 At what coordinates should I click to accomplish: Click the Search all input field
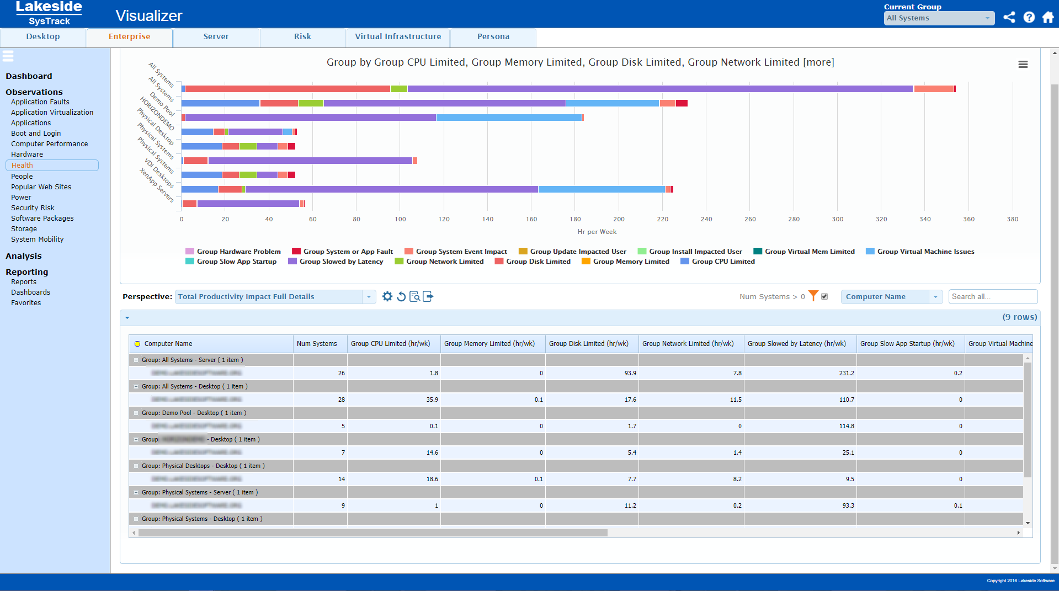(x=993, y=297)
